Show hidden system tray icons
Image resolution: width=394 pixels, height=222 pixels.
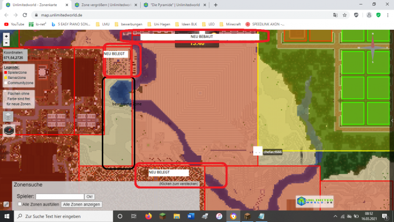pos(335,216)
